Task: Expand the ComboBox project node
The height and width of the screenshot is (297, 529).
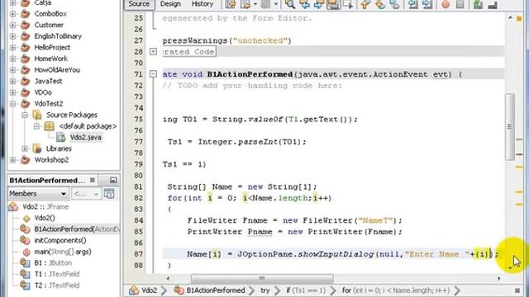Action: click(x=13, y=14)
